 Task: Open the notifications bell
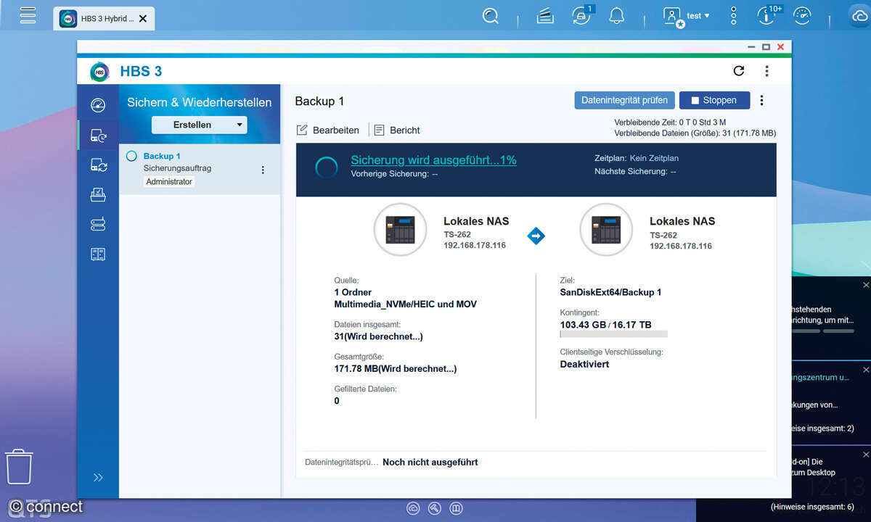click(617, 15)
